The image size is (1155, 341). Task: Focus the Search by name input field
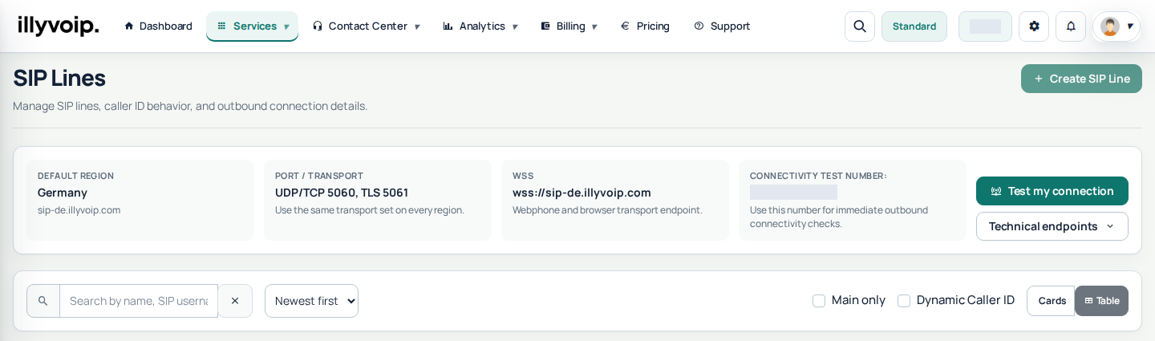[139, 301]
